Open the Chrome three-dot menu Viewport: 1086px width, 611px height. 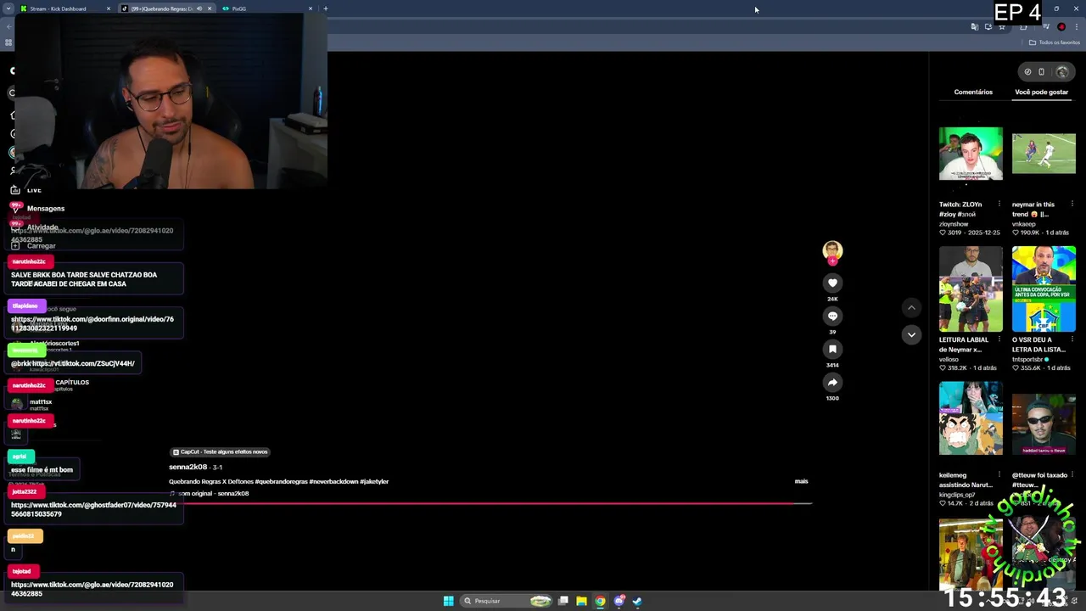[1077, 26]
